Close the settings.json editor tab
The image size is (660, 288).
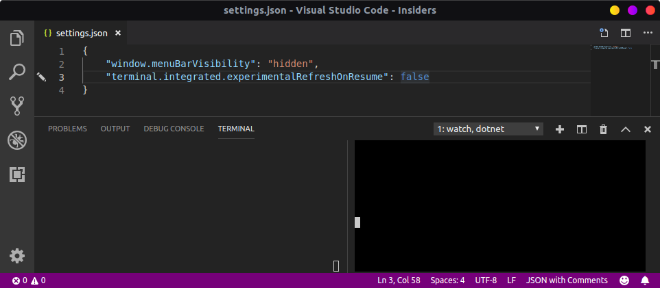pyautogui.click(x=118, y=33)
